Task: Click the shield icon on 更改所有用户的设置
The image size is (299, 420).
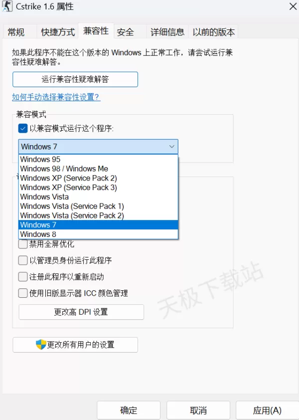Action: [41, 345]
